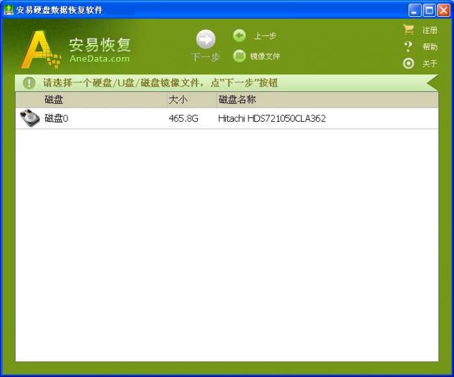Select the 磁盘0 row text
Image resolution: width=454 pixels, height=377 pixels.
click(56, 119)
